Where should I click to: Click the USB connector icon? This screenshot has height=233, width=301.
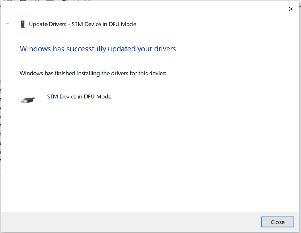point(28,100)
